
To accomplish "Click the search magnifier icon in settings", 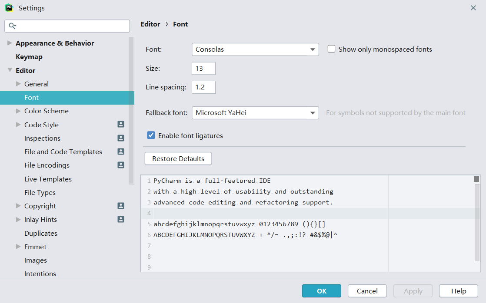I will coord(12,26).
